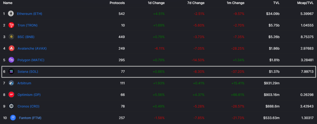This screenshot has height=124, width=317.
Task: Click the Fantom logo icon
Action: pos(13,118)
